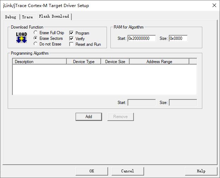Click the Device Type column header
Image resolution: width=220 pixels, height=178 pixels.
tap(84, 61)
